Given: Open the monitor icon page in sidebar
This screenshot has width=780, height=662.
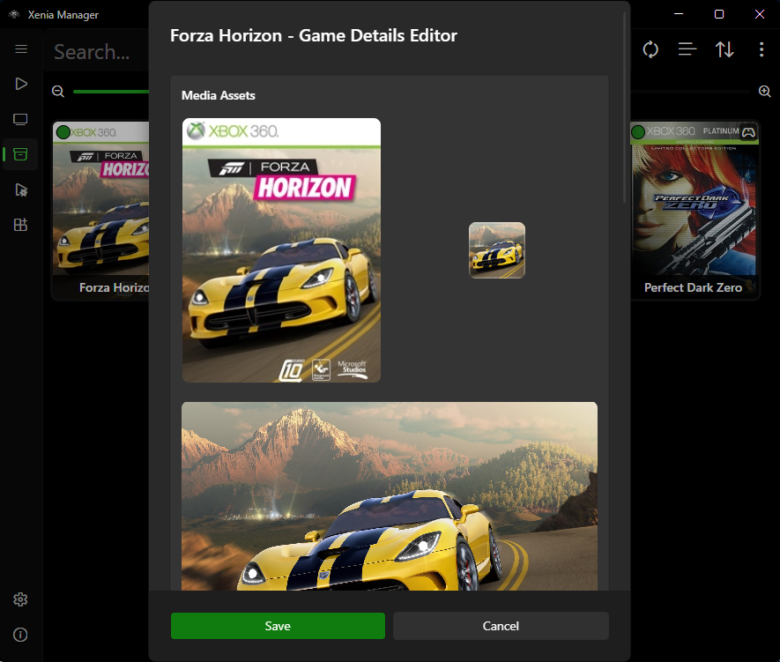Looking at the screenshot, I should click(20, 119).
